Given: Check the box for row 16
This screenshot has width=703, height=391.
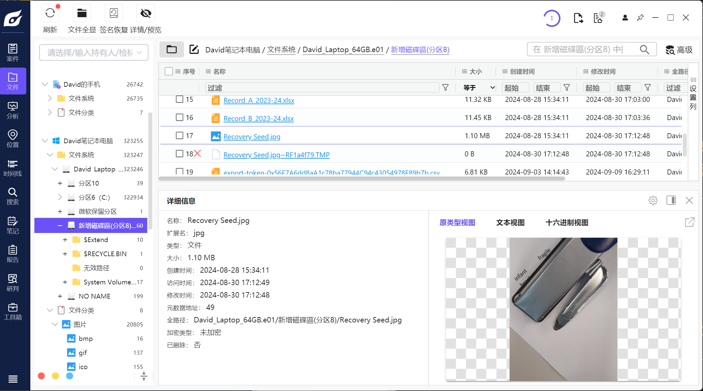Looking at the screenshot, I should tap(180, 117).
